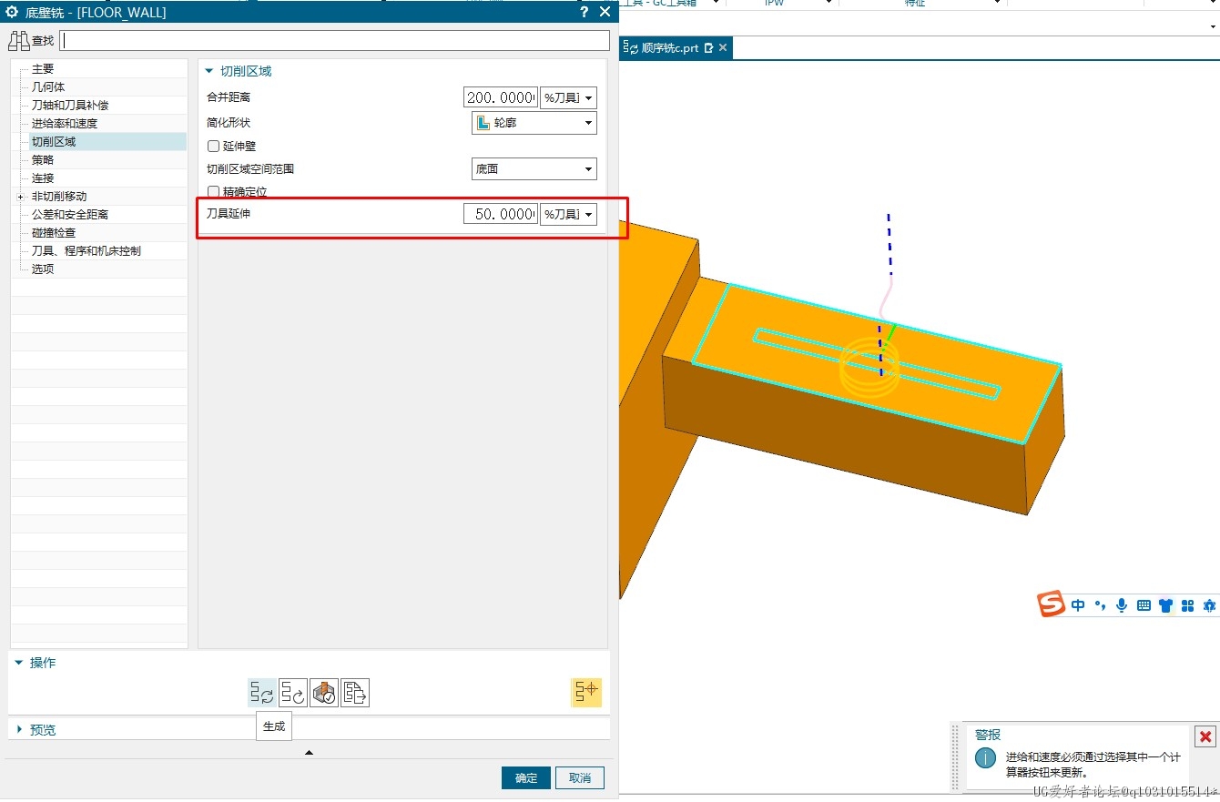Click the punctuation mode icon on IME bar
Screen dimensions: 1220x802
tap(1100, 605)
